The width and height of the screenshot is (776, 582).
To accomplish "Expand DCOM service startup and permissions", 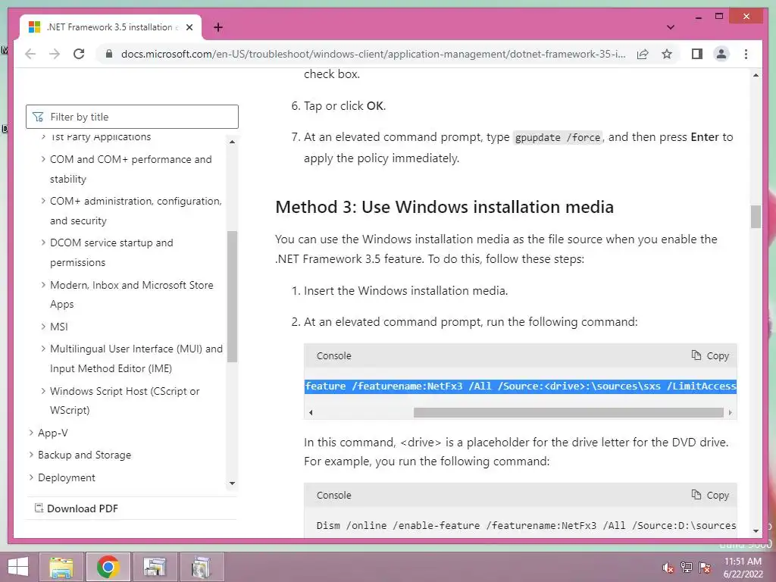I will click(43, 242).
